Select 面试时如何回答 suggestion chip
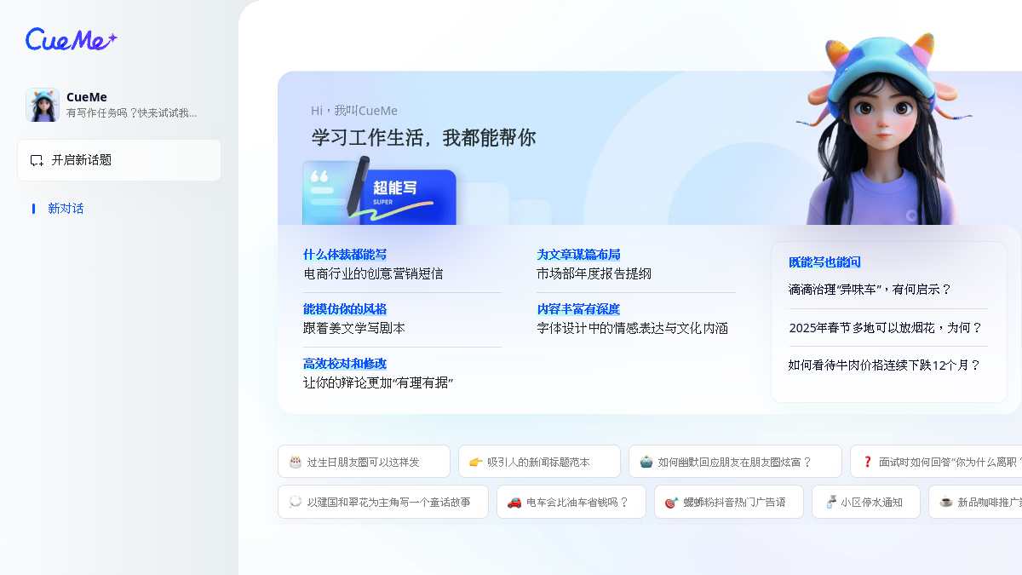 [936, 462]
